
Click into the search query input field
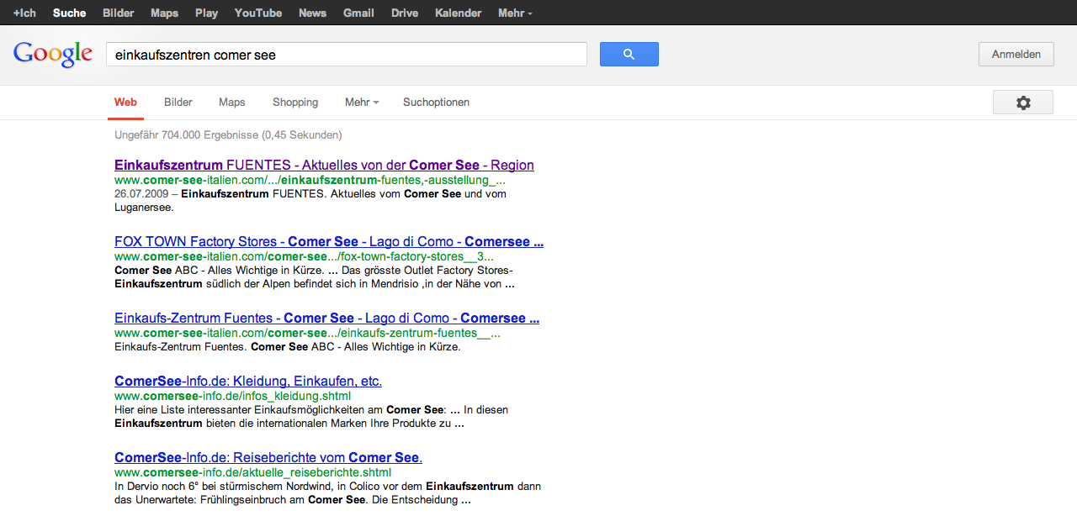point(345,55)
